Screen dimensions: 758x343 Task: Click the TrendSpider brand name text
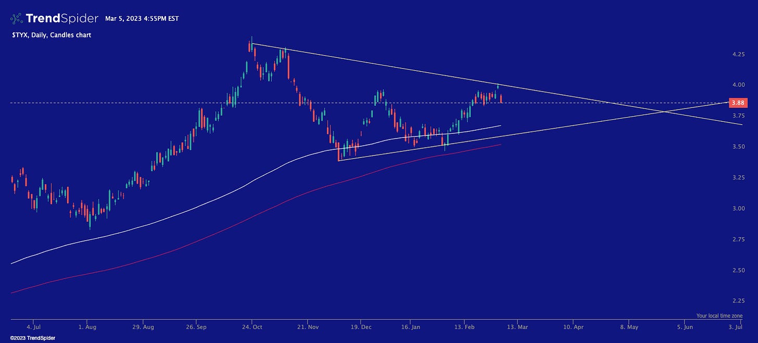coord(62,19)
